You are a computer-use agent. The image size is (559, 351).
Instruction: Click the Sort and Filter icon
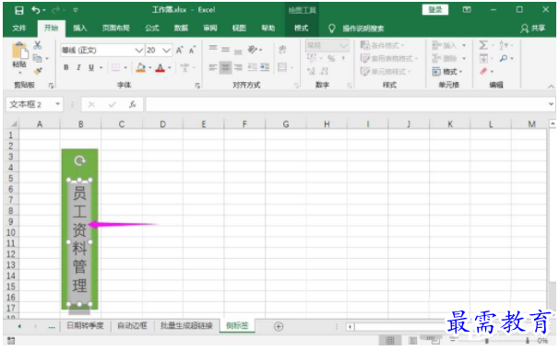[x=504, y=45]
